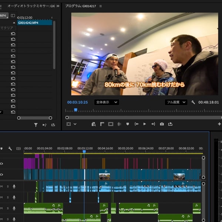The height and width of the screenshot is (222, 222).
Task: Open the プログラム panel hamburger menu
Action: [101, 6]
